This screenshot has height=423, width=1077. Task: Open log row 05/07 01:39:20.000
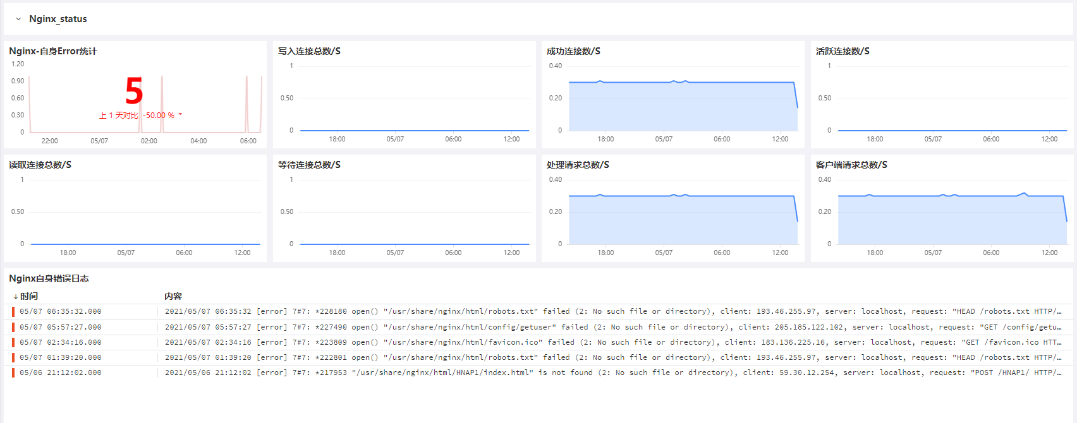point(538,357)
